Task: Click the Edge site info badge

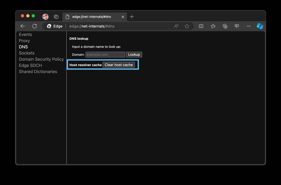Action: pos(55,26)
